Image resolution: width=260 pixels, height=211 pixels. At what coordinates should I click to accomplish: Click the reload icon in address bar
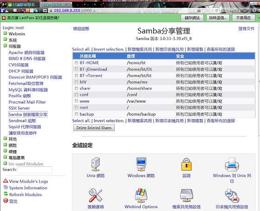click(x=216, y=11)
